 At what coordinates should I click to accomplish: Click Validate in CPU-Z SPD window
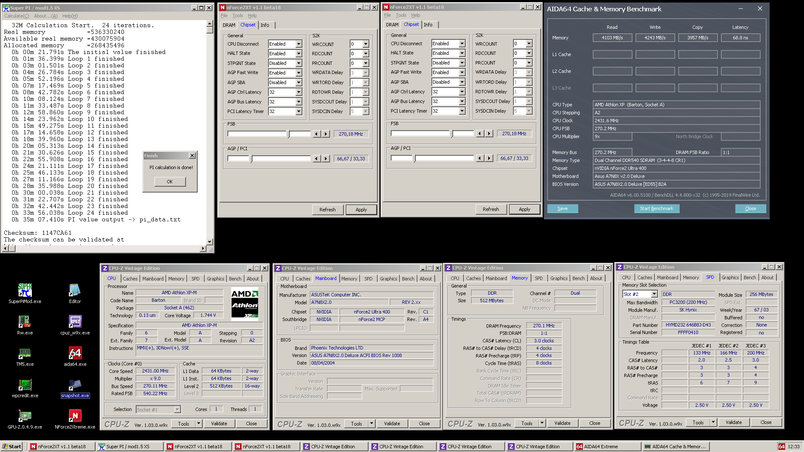pos(733,423)
